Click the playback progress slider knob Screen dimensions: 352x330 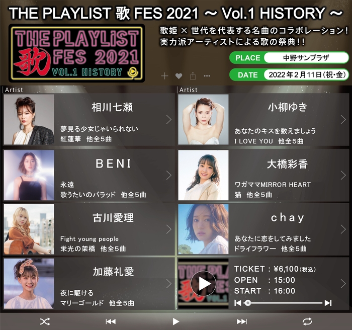click(248, 303)
